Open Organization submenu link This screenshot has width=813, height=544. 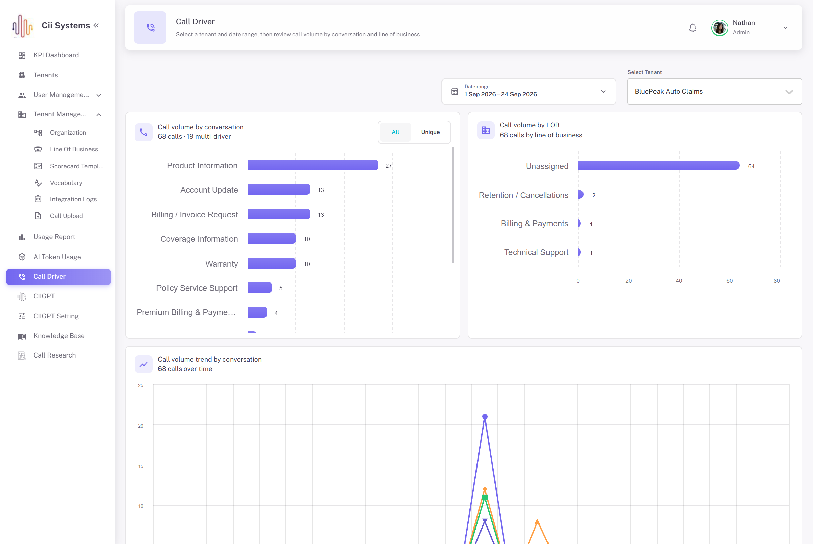pyautogui.click(x=68, y=133)
